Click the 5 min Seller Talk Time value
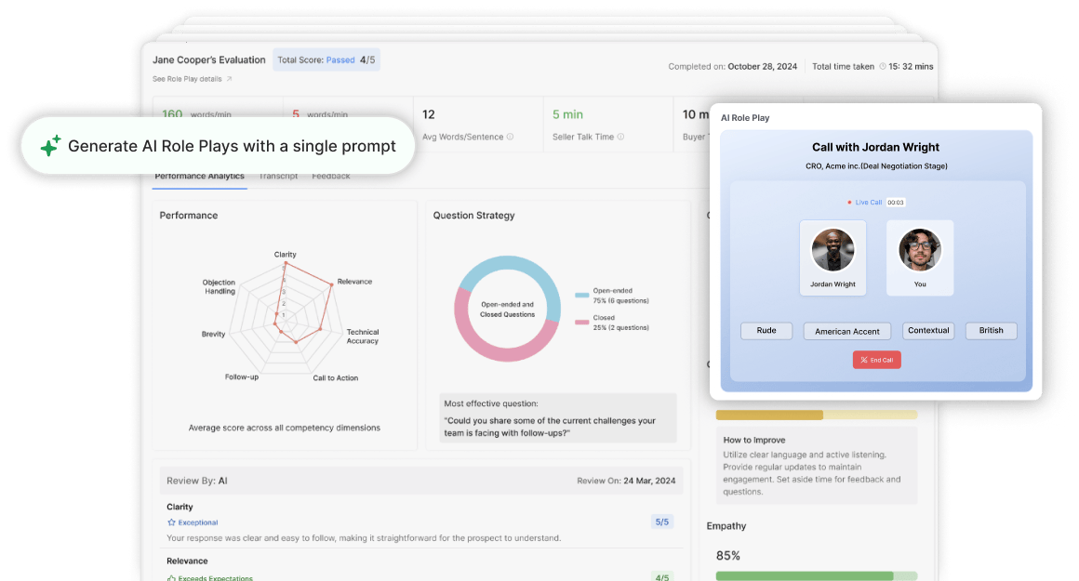Viewport: 1079px width, 581px height. 567,114
